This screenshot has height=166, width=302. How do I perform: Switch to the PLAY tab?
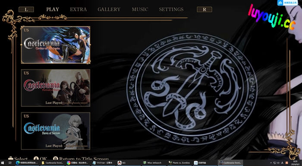click(x=53, y=9)
